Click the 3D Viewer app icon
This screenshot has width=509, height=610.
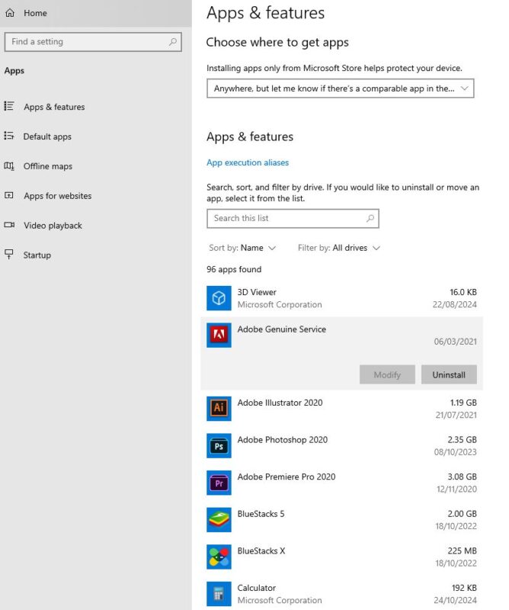point(219,298)
